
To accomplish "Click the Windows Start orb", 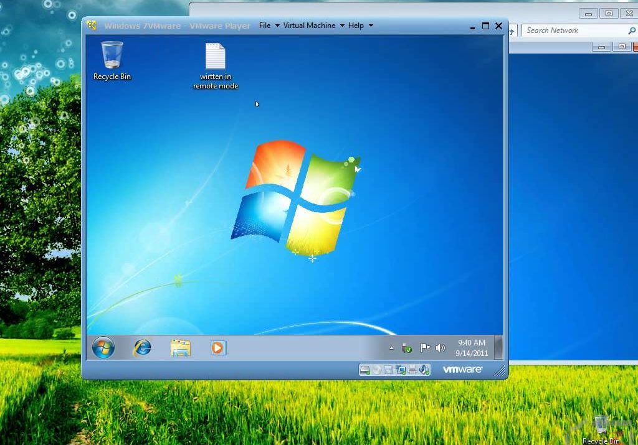I will point(103,348).
